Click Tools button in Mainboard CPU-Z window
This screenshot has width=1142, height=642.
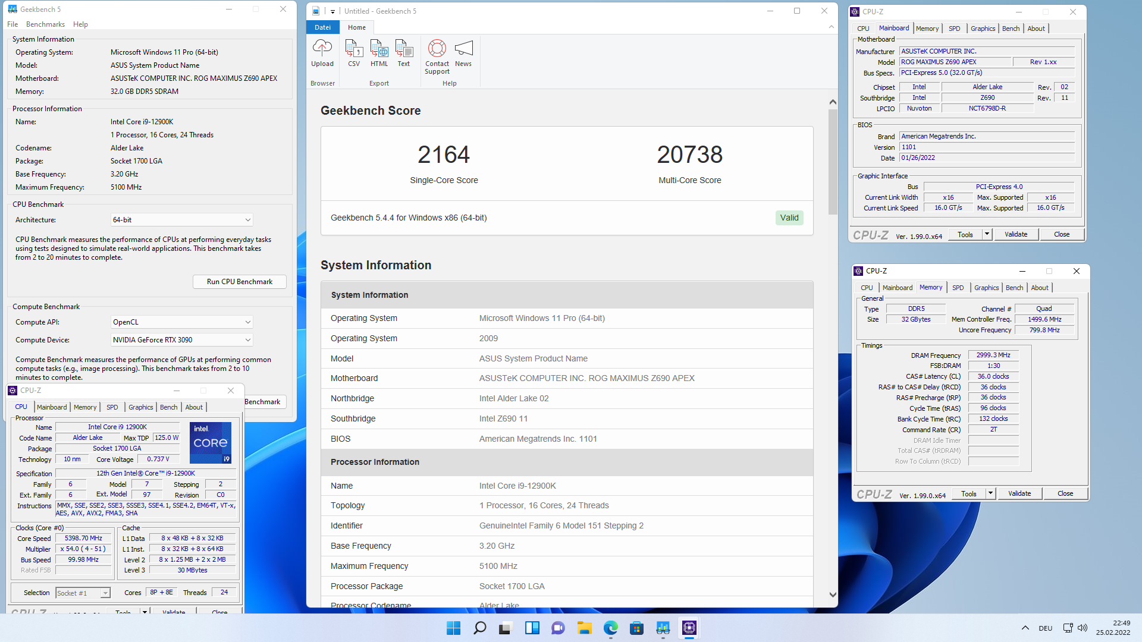click(965, 234)
